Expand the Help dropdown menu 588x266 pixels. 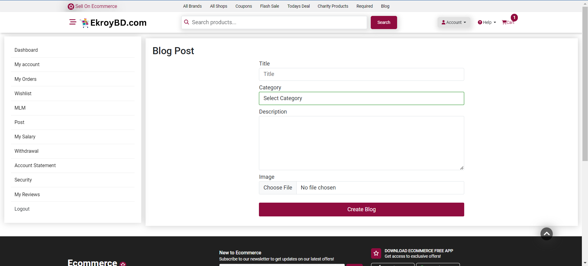click(487, 22)
